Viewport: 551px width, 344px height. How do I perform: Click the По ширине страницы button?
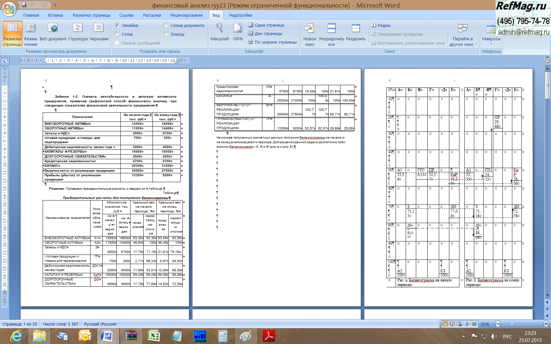pyautogui.click(x=272, y=42)
